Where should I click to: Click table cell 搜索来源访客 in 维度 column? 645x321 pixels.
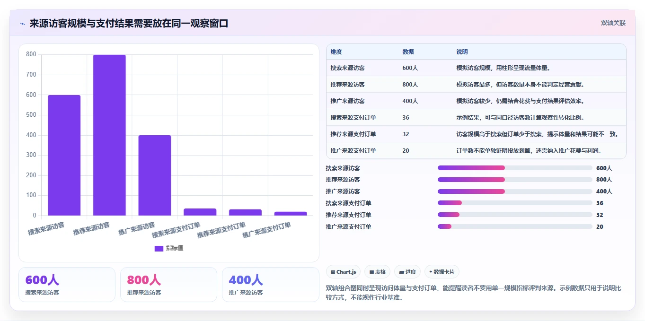pyautogui.click(x=347, y=68)
